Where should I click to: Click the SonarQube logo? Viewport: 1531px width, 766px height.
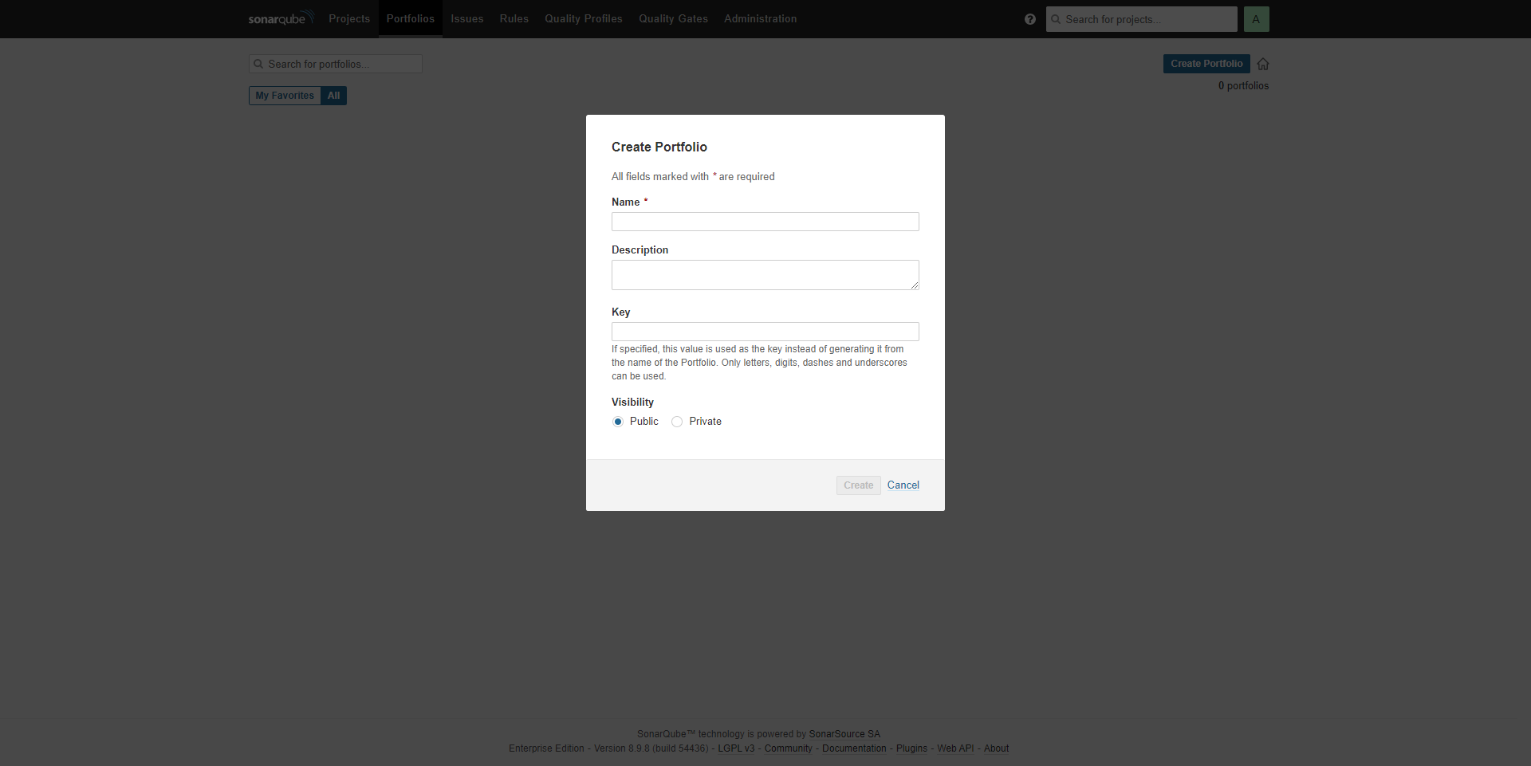[280, 18]
